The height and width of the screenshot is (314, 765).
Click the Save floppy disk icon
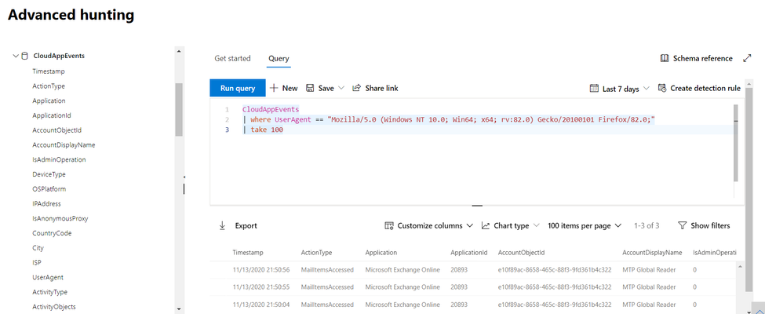pos(310,88)
